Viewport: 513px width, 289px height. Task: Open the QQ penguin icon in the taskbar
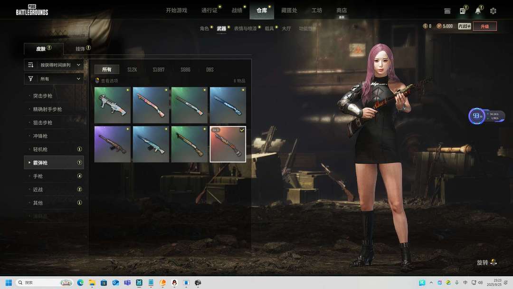tap(174, 282)
